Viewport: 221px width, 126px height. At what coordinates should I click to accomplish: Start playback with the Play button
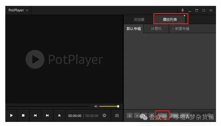point(11,116)
